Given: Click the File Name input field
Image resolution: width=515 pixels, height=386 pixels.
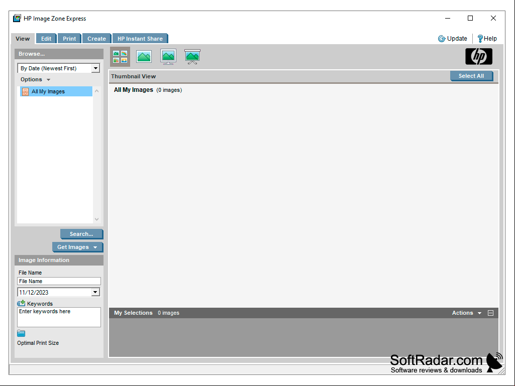Looking at the screenshot, I should [59, 281].
